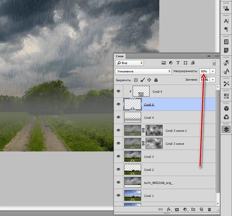Create new fill or adjustment layer
232x216 pixels.
[185, 210]
